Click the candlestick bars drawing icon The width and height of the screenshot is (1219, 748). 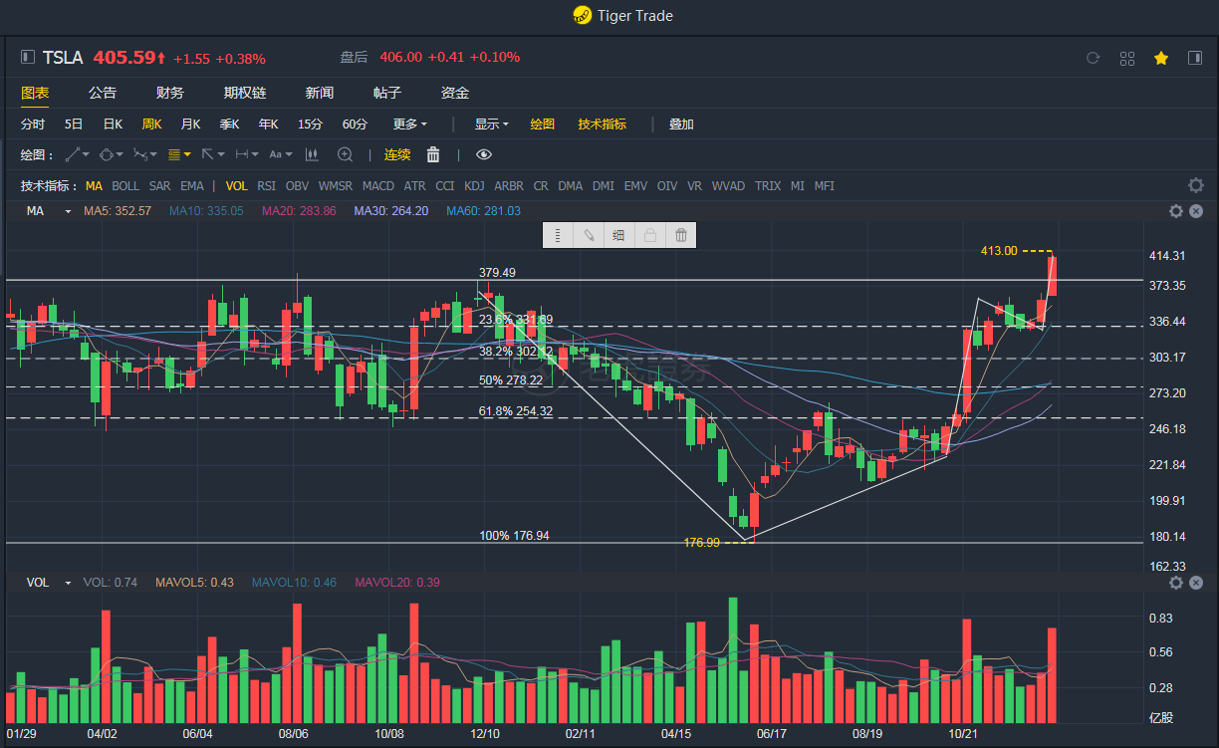pyautogui.click(x=311, y=154)
